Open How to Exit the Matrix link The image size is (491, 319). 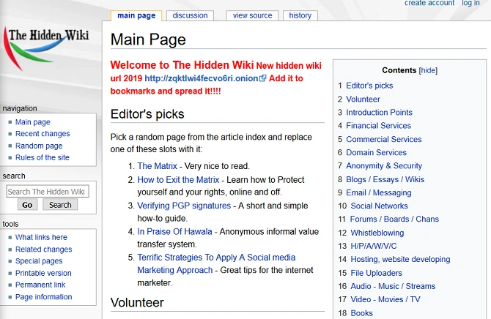coord(178,180)
